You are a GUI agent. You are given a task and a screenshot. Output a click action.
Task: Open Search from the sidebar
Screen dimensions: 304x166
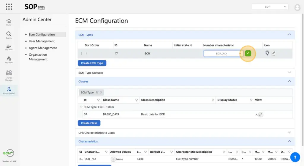9,35
